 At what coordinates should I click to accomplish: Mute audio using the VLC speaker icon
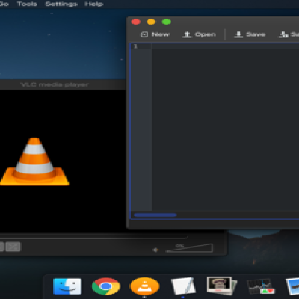pos(155,250)
